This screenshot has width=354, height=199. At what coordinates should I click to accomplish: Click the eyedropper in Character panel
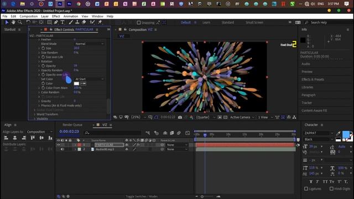[x=338, y=133]
